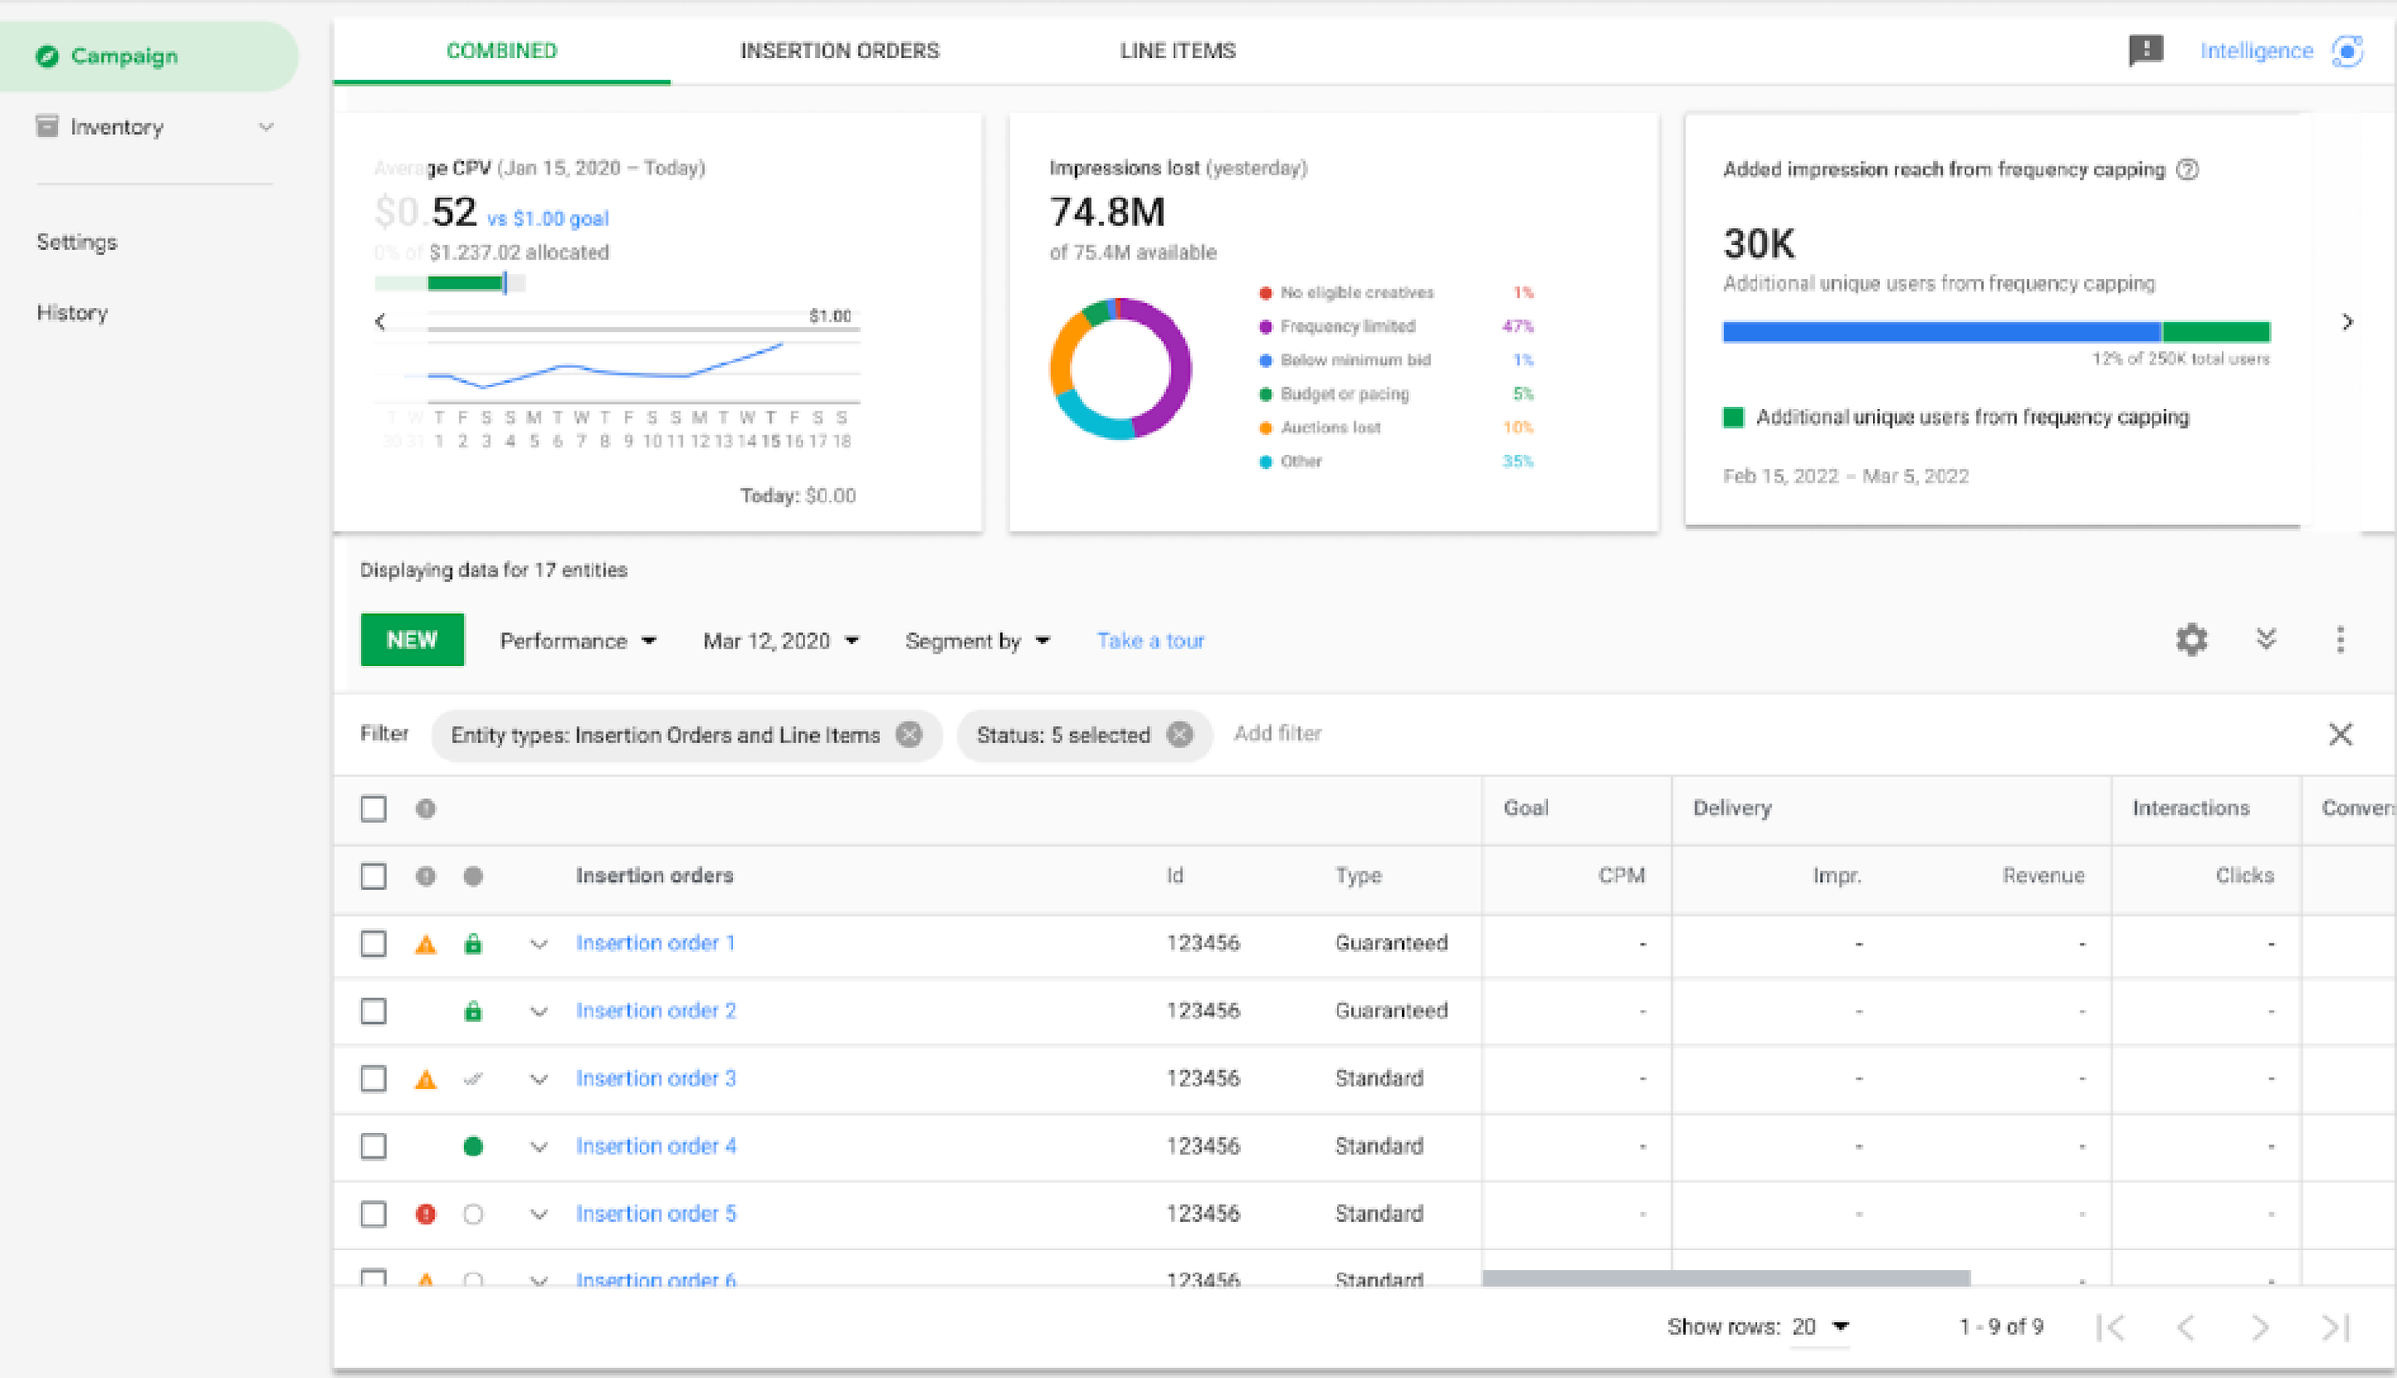
Task: Click the feedback icon beside Intelligence
Action: (2146, 50)
